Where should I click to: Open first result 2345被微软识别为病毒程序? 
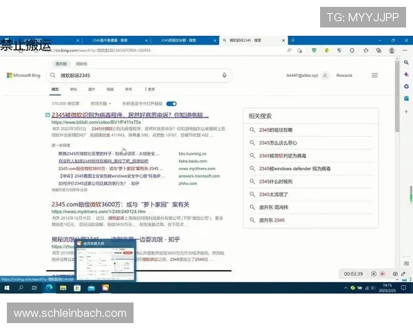pos(130,115)
